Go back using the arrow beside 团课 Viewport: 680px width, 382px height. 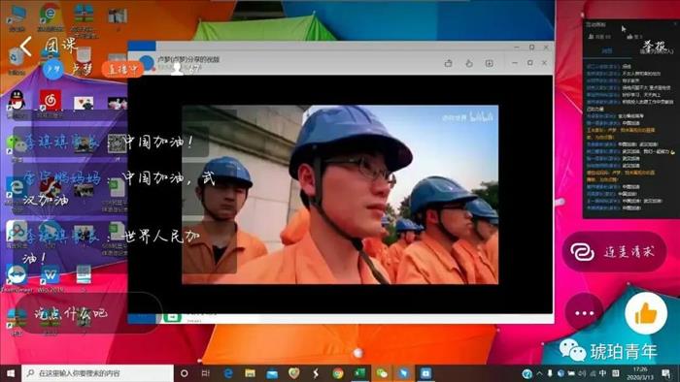26,46
